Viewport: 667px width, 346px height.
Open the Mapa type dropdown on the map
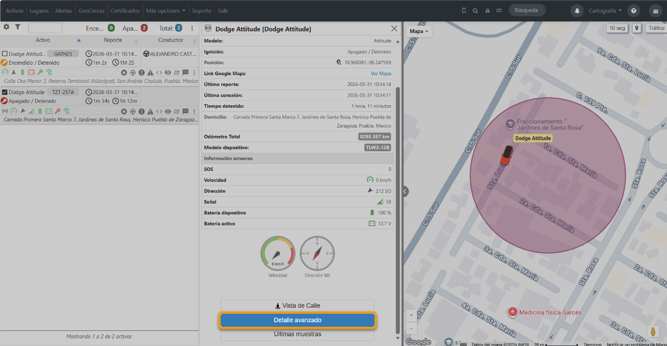tap(419, 31)
